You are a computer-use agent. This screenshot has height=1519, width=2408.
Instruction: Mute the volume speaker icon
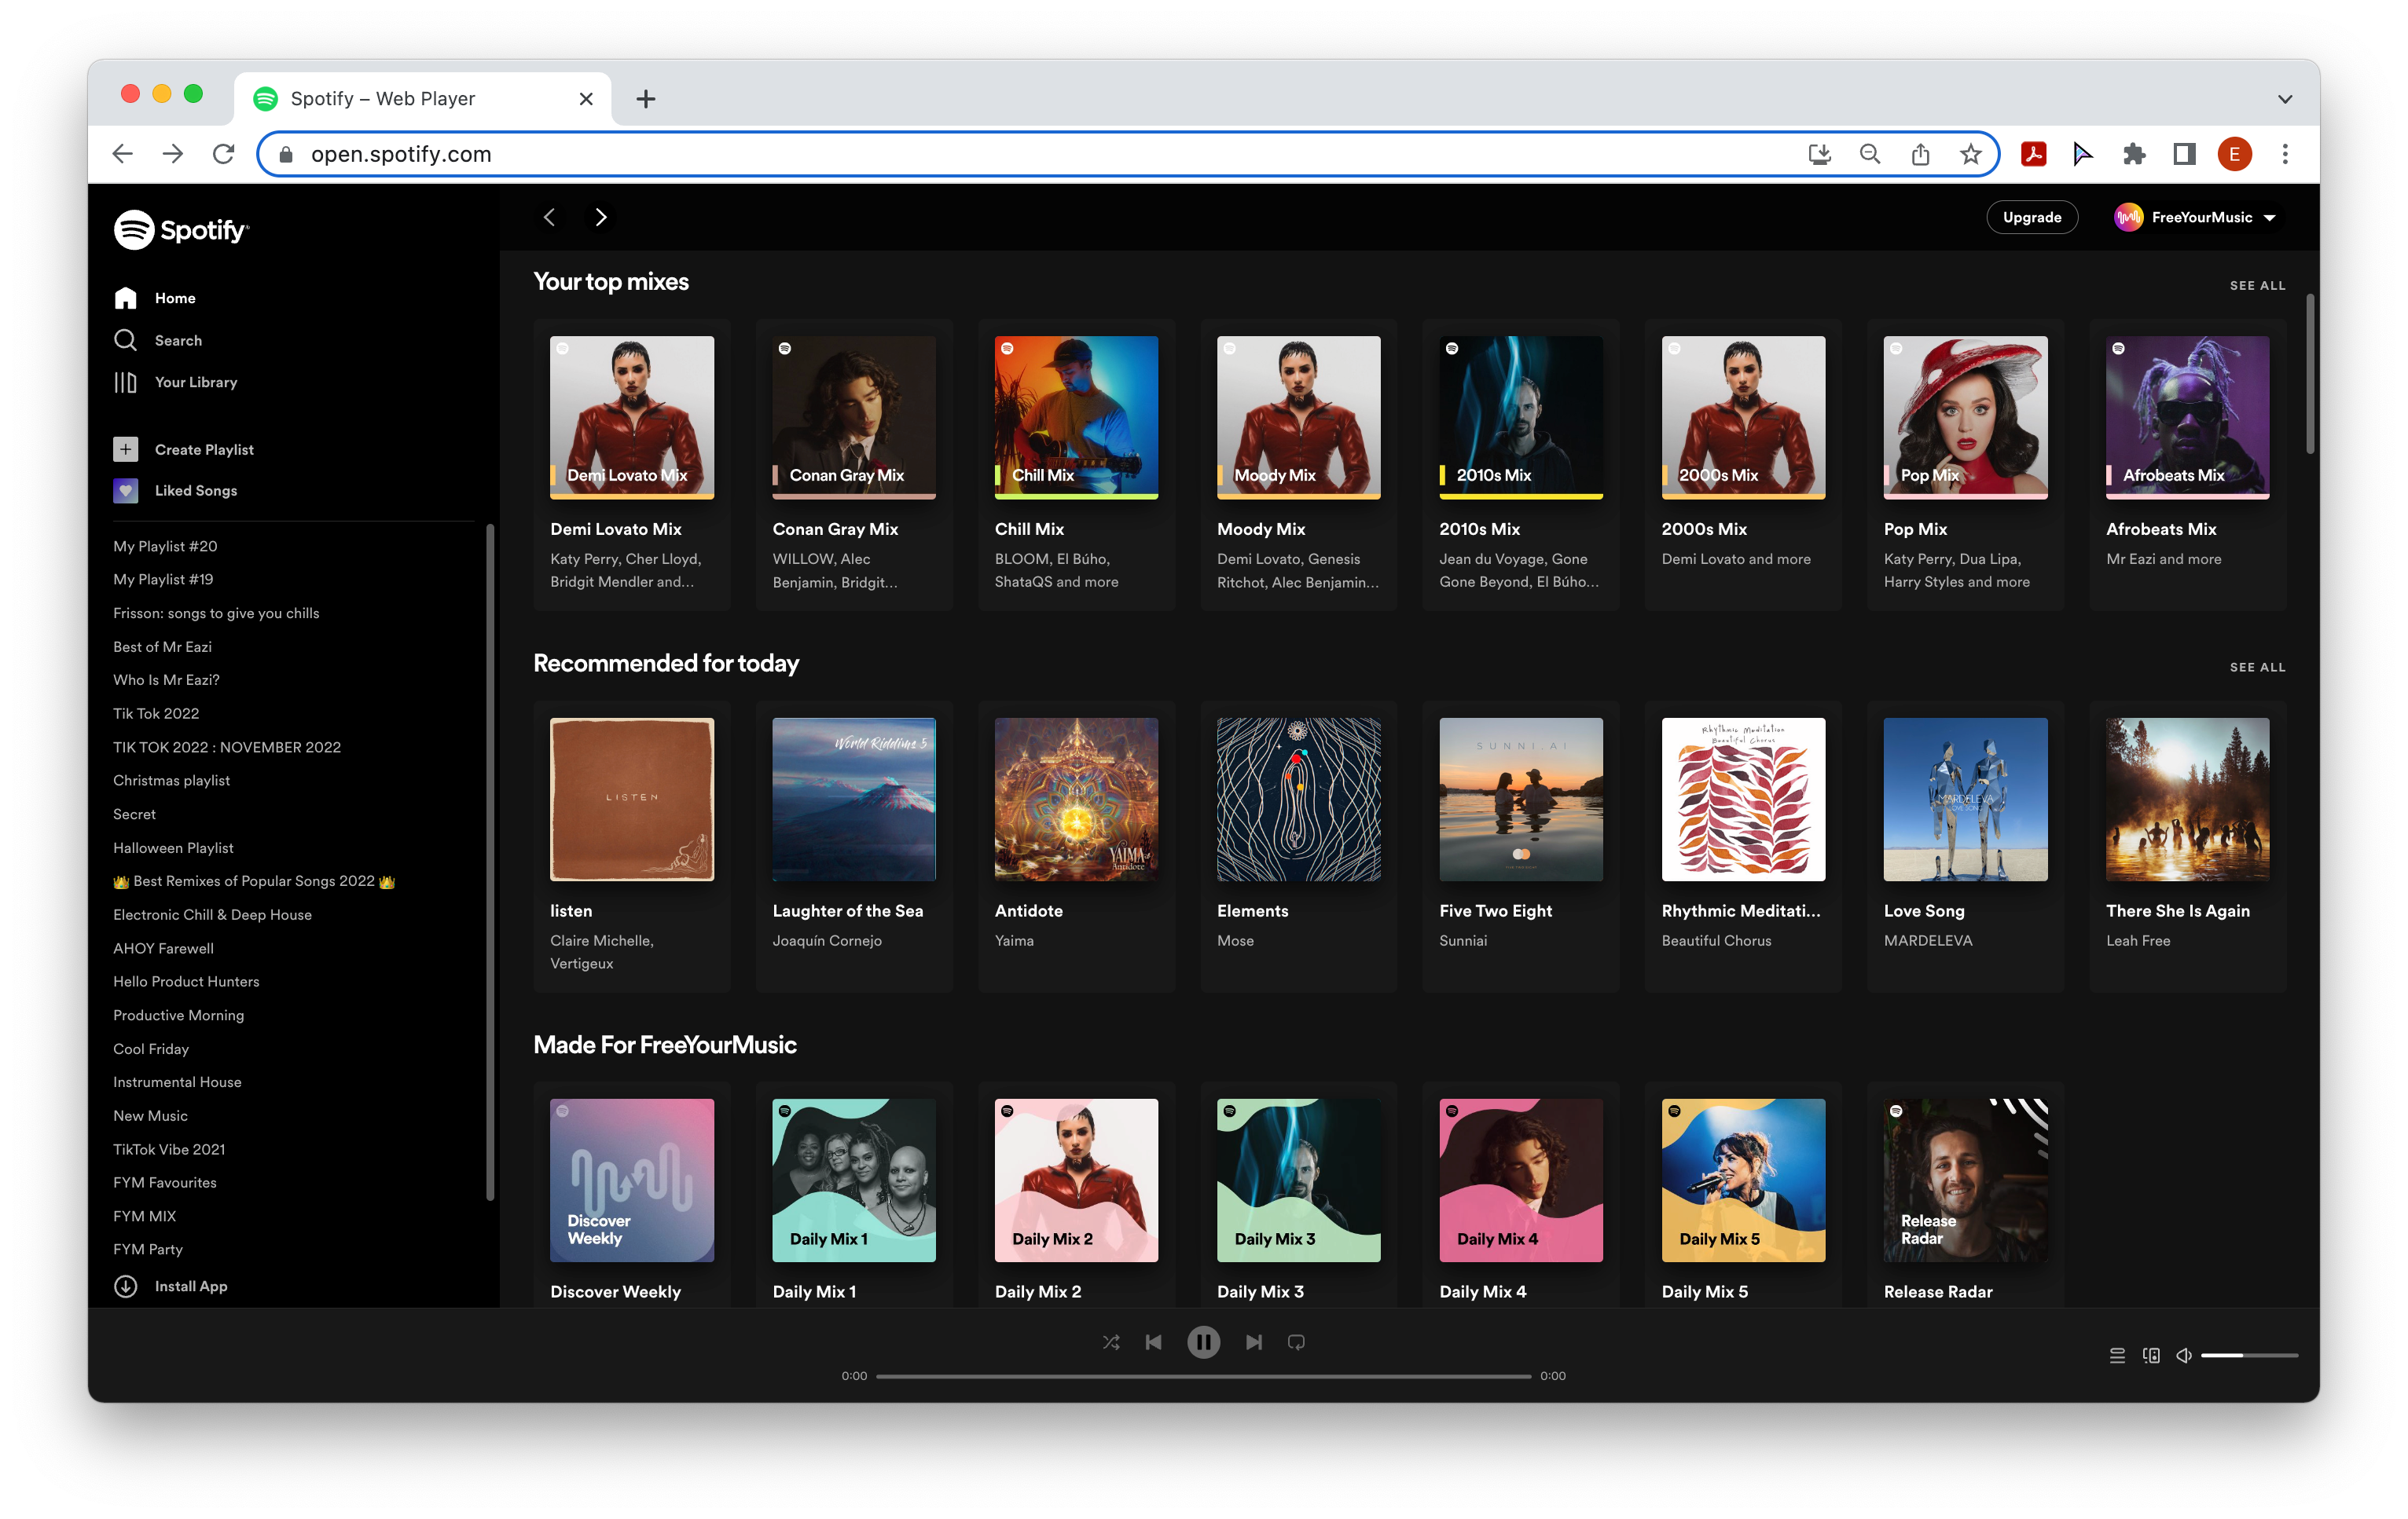point(2184,1355)
